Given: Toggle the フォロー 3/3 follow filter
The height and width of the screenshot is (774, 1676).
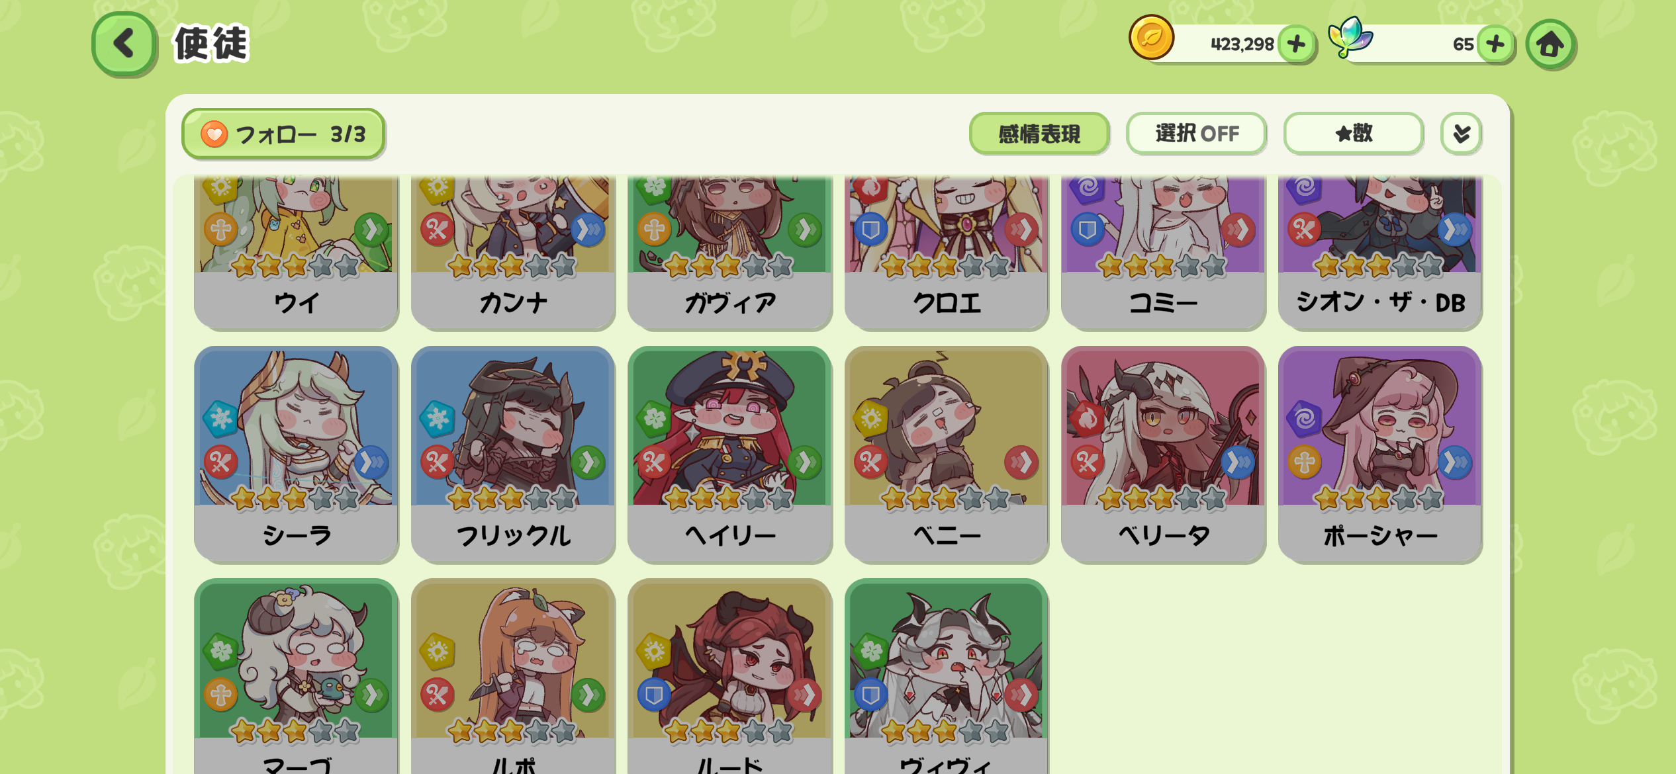Looking at the screenshot, I should [283, 134].
